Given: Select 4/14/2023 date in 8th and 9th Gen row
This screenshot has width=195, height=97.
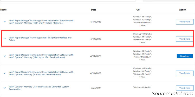Looking at the screenshot, I should [x=96, y=73].
